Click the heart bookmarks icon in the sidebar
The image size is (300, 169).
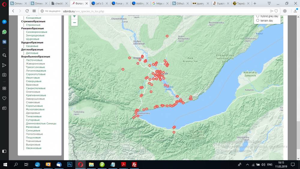tap(4, 98)
